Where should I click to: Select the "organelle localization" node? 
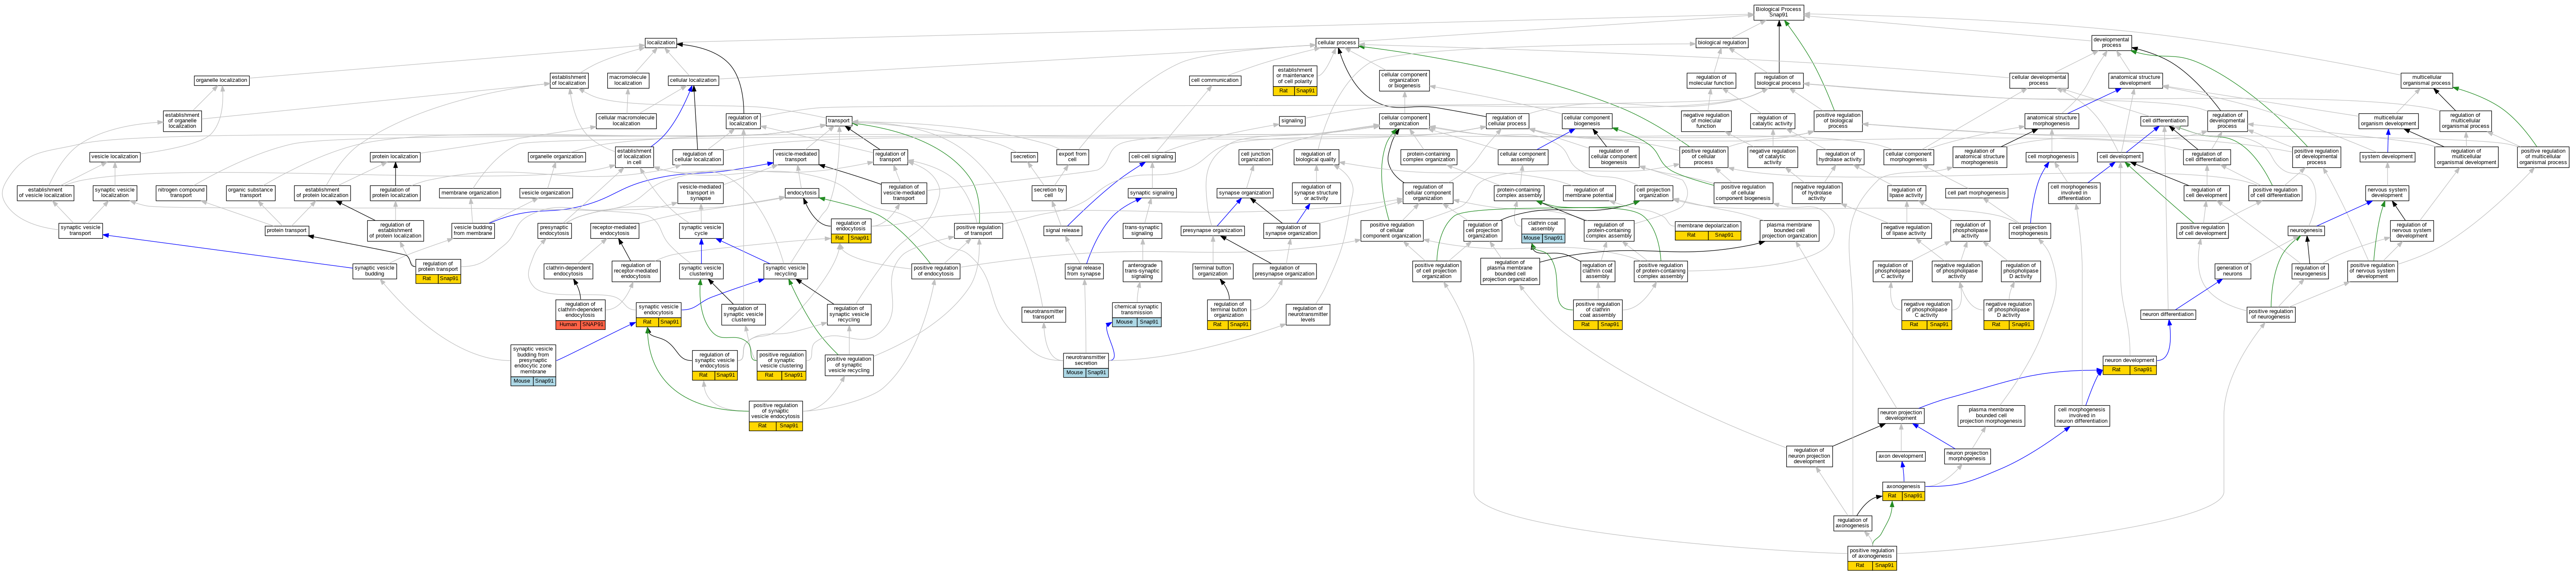pyautogui.click(x=221, y=80)
